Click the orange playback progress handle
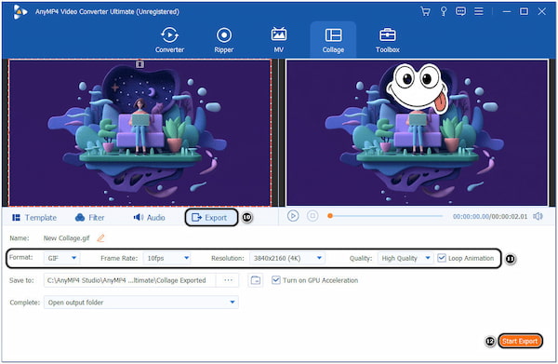The height and width of the screenshot is (364, 558). click(330, 216)
